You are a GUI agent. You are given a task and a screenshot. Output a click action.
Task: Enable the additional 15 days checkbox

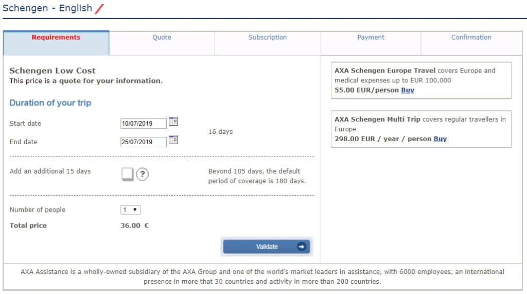click(127, 174)
